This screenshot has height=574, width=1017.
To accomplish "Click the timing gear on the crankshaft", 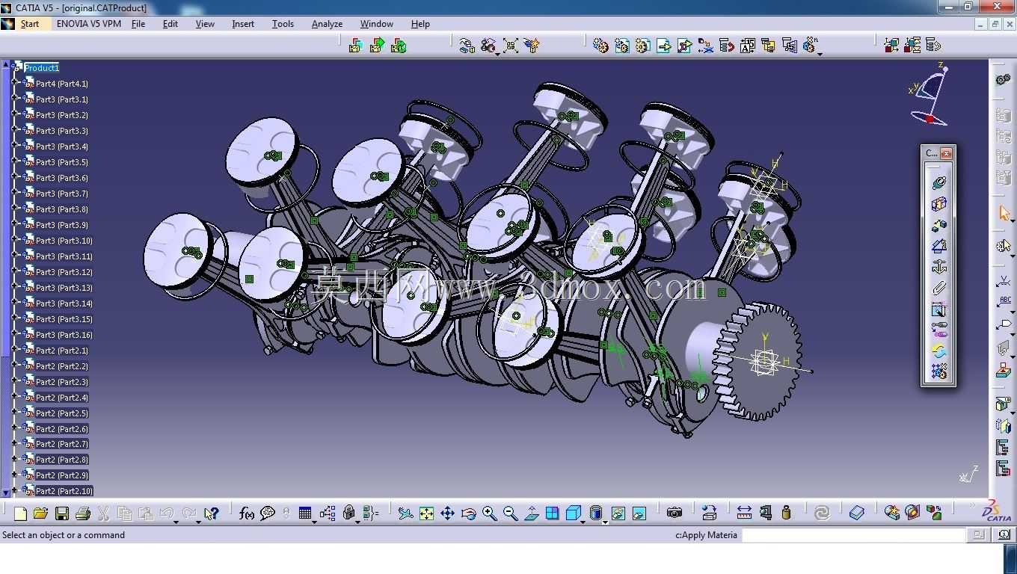I will tap(757, 360).
